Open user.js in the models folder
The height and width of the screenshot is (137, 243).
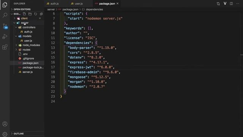28,41
